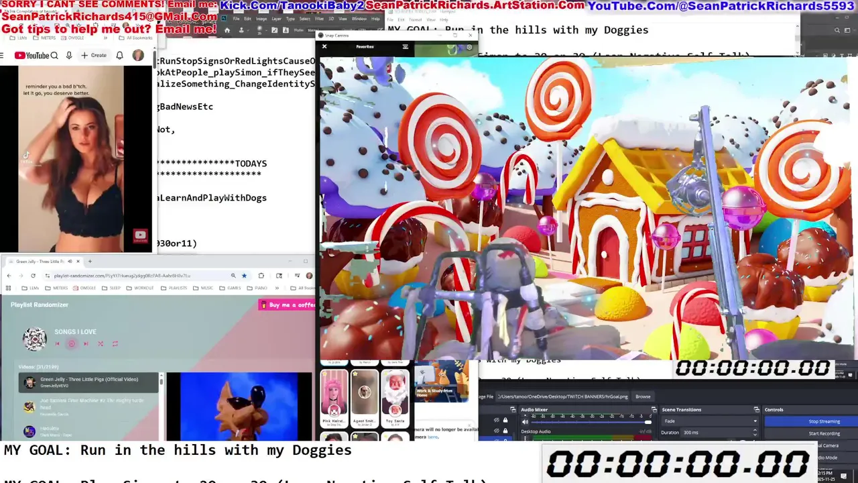
Task: Toggle shuffle on playlist randomizer
Action: pos(101,343)
